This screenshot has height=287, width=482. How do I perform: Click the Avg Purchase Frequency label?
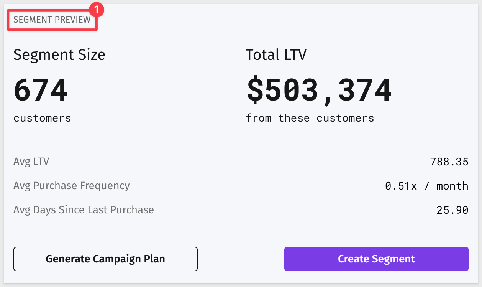point(72,186)
